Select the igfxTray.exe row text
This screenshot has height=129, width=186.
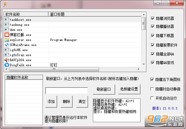[21, 55]
